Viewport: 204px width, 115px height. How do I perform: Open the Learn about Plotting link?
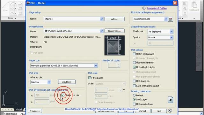pos(157,8)
